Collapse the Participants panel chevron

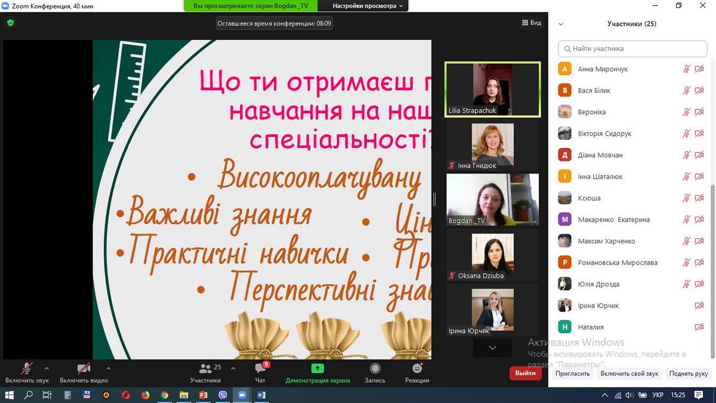click(560, 24)
